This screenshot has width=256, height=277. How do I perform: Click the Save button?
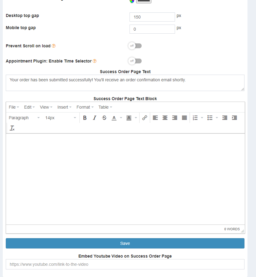click(x=125, y=243)
